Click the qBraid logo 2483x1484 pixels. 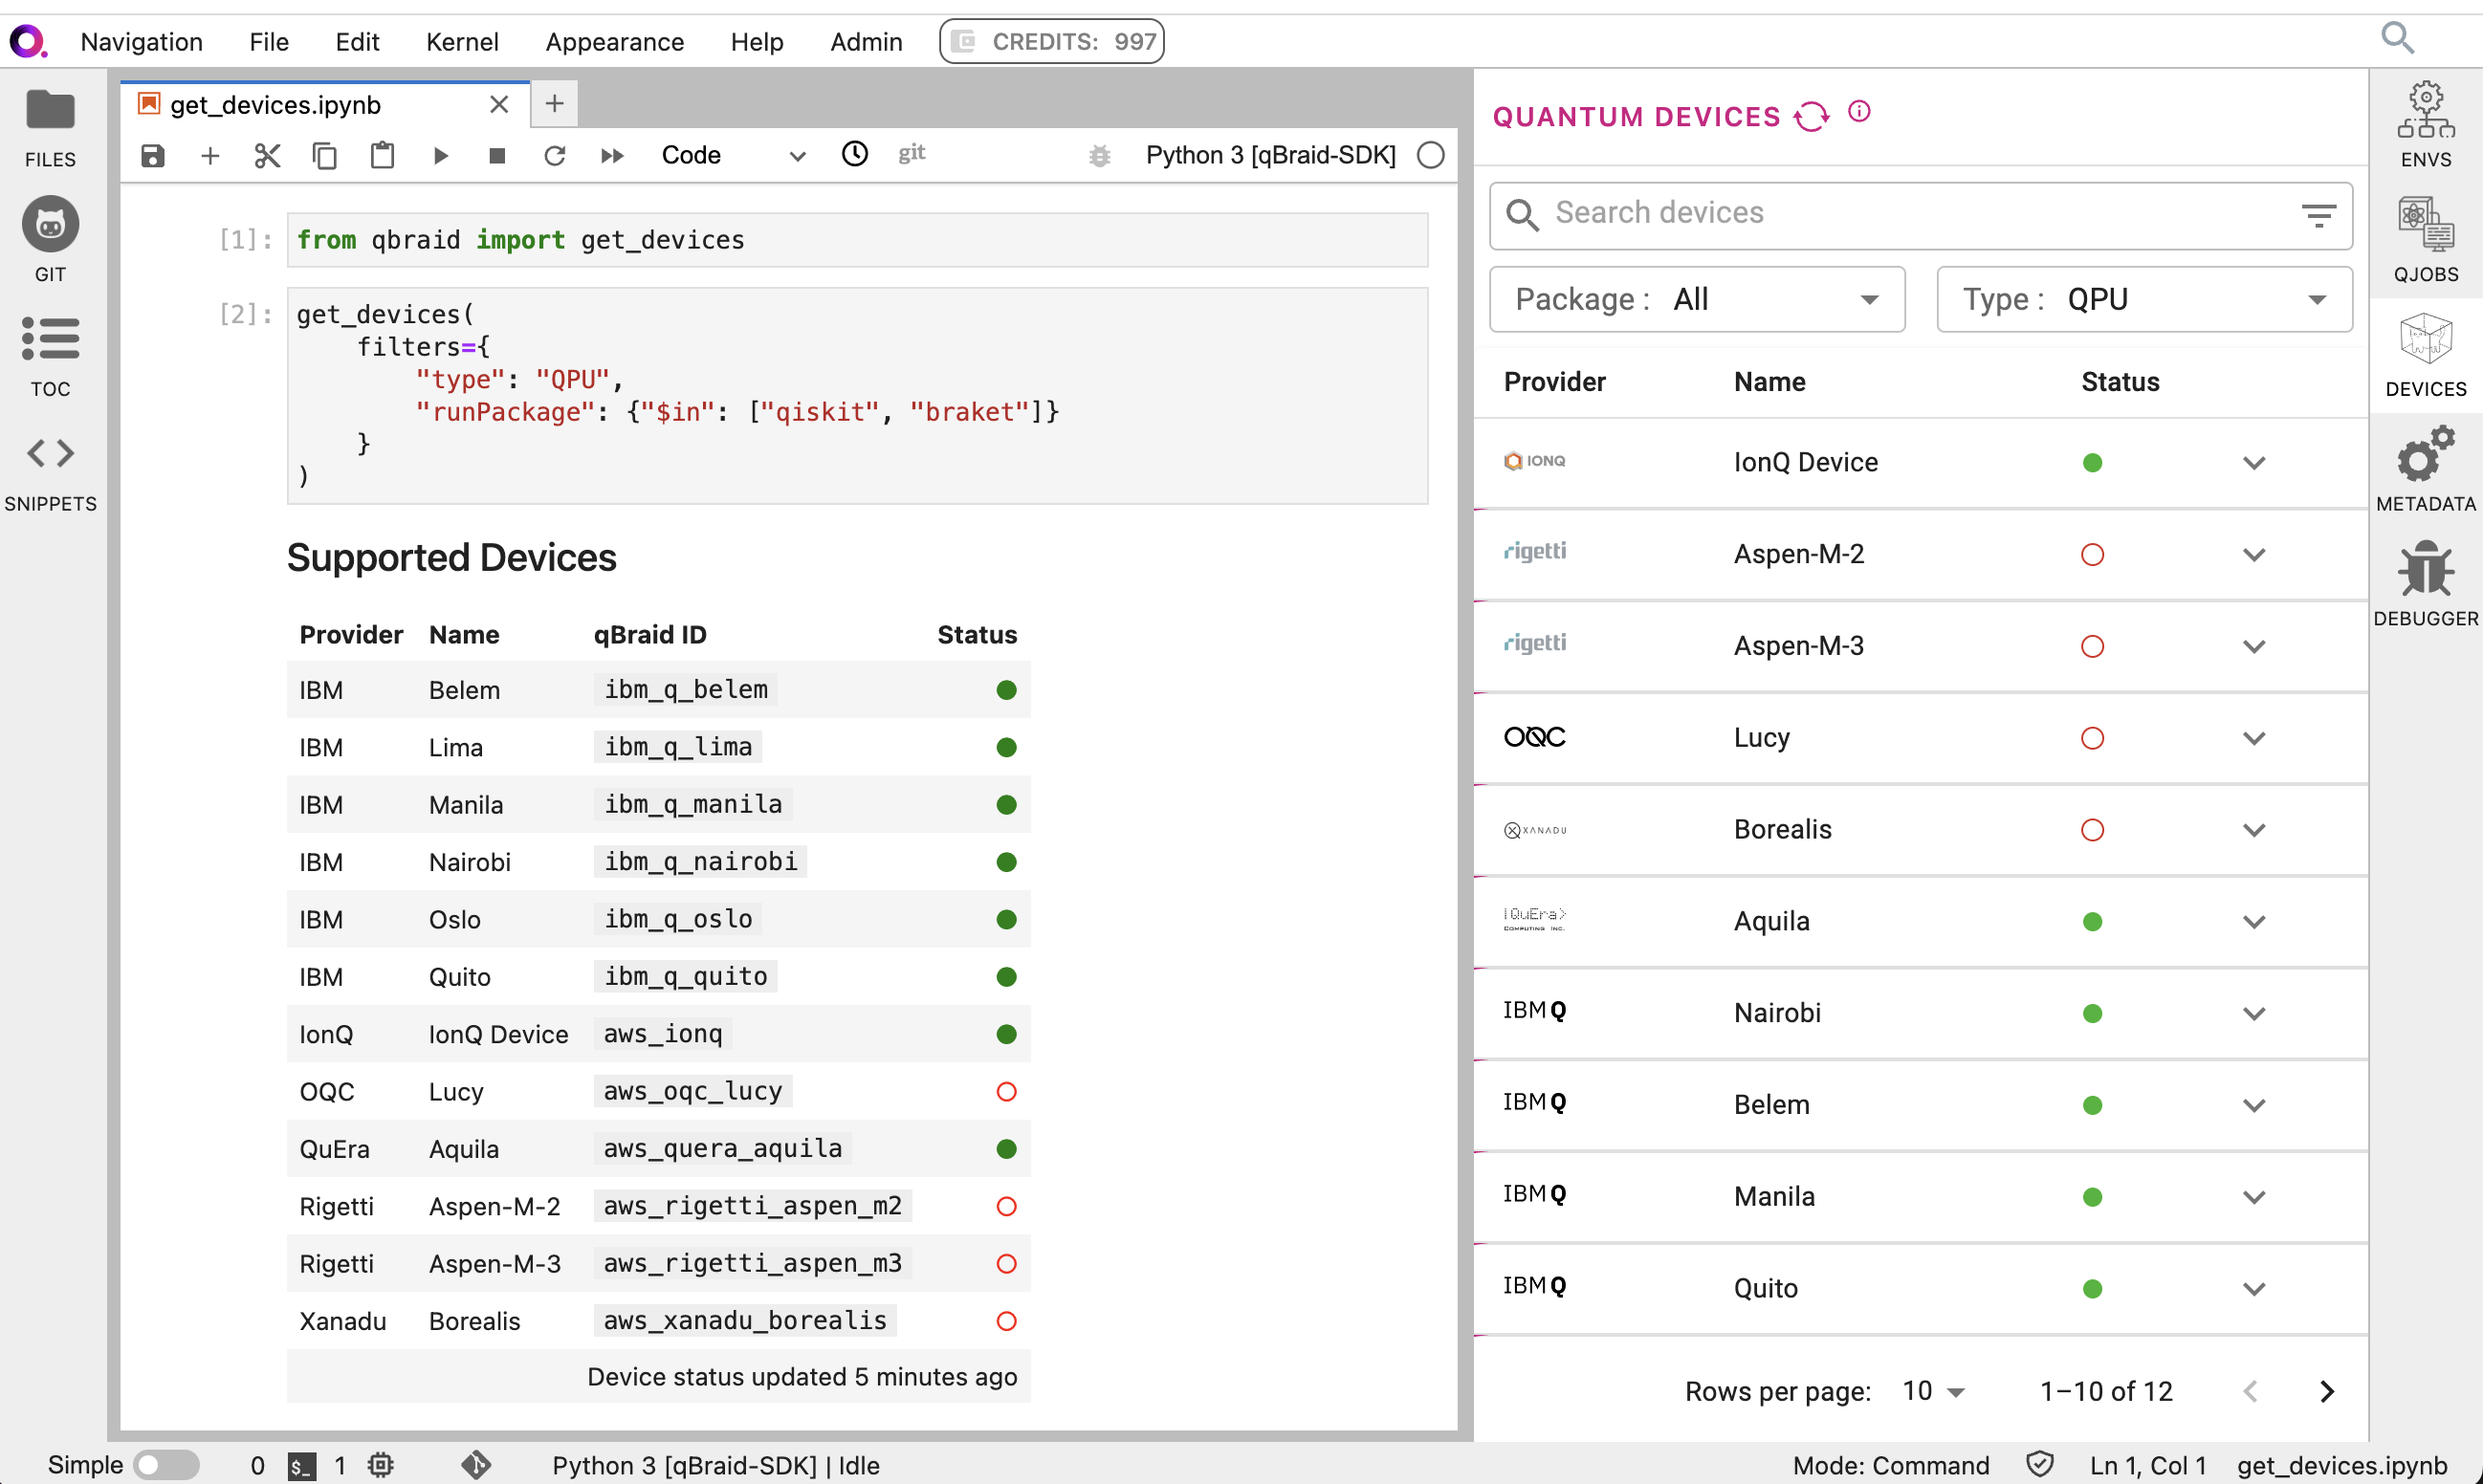[28, 41]
